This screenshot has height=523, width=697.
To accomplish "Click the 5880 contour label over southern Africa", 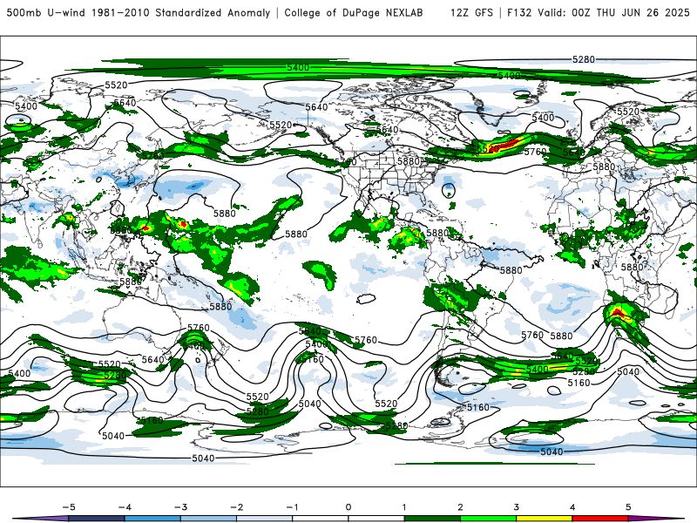I will click(633, 267).
